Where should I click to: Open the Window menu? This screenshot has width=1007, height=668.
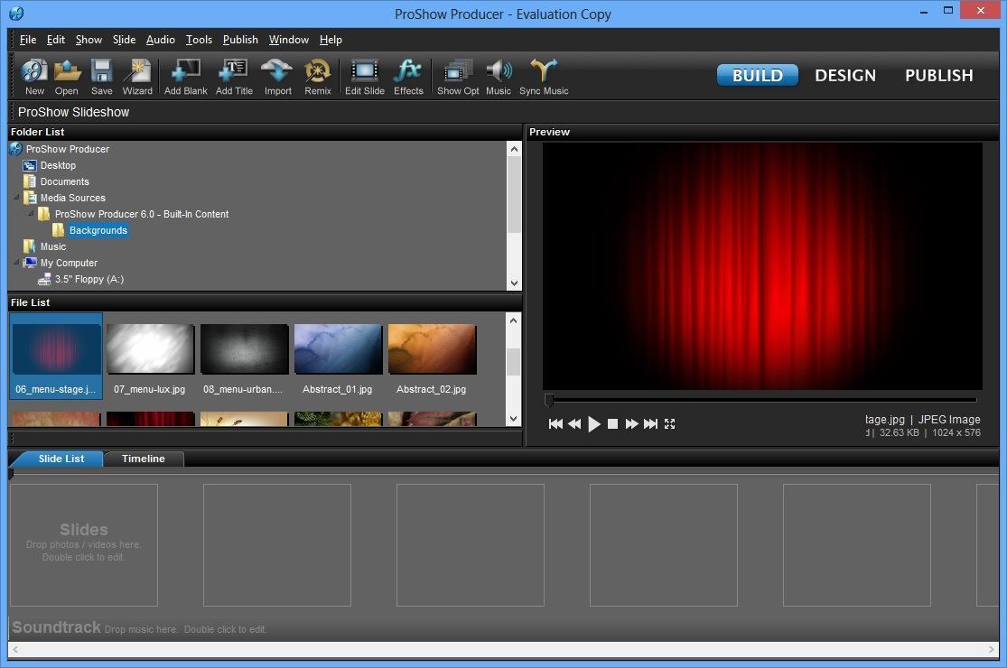(x=288, y=40)
